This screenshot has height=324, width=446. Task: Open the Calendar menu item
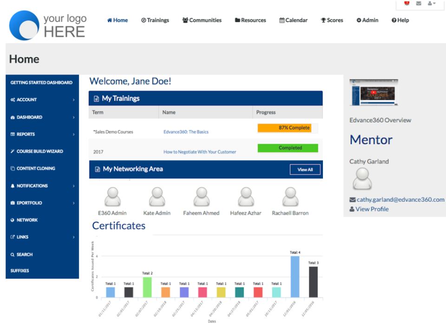click(293, 20)
